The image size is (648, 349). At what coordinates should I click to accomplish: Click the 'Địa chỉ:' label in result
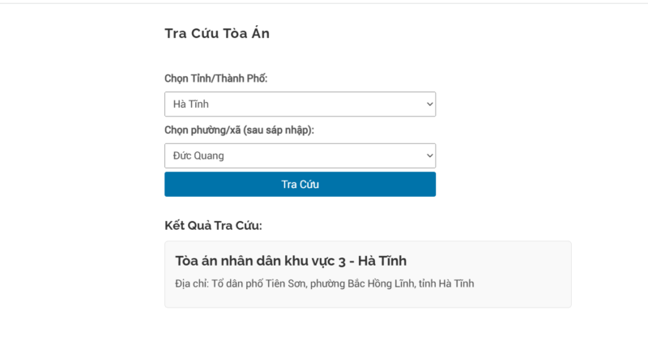pos(191,283)
